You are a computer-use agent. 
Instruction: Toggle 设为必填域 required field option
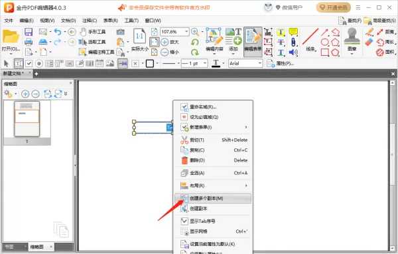[x=213, y=117]
